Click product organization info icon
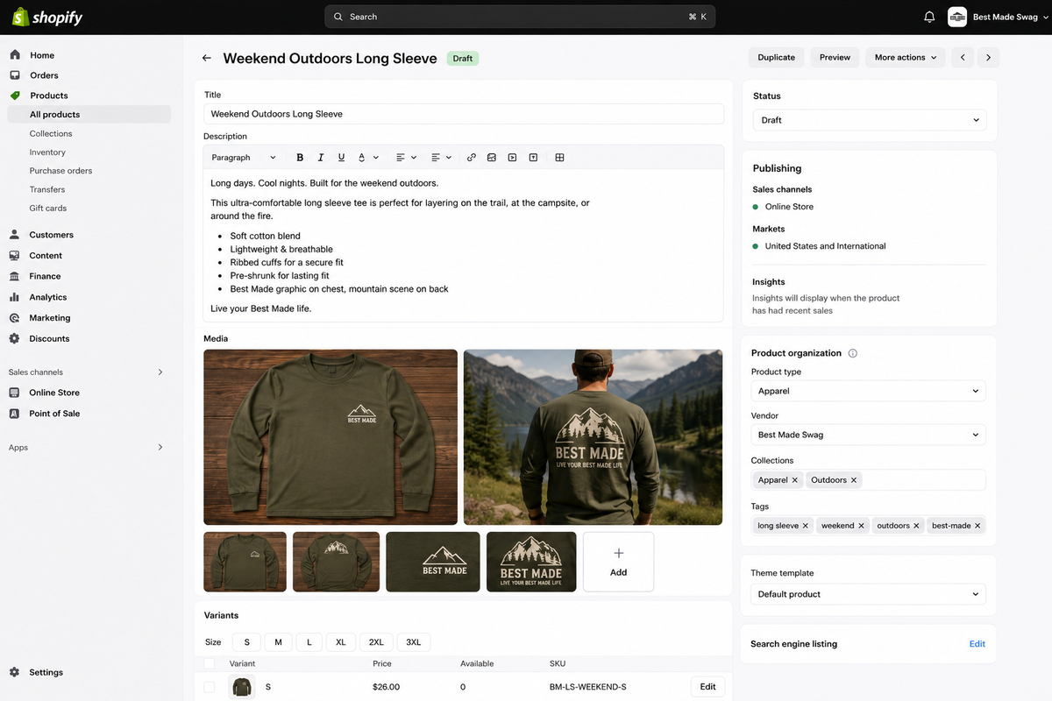The width and height of the screenshot is (1052, 701). click(x=853, y=353)
